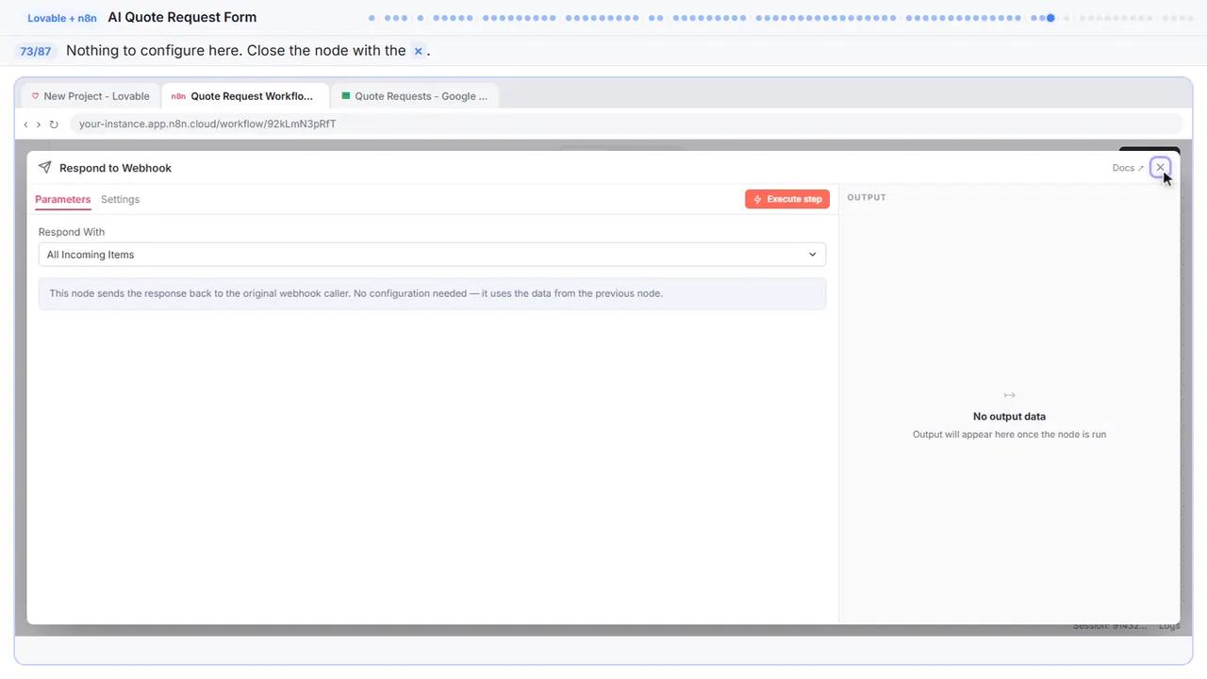Click the 'OUTPUT' panel heading
Screen dimensions: 1207x679
(x=867, y=197)
